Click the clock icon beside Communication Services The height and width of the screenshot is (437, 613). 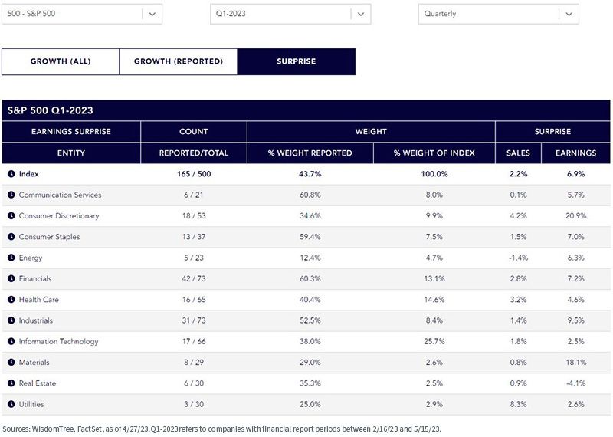11,195
